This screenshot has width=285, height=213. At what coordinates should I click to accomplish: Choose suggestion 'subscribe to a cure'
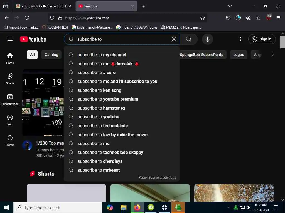click(x=122, y=72)
